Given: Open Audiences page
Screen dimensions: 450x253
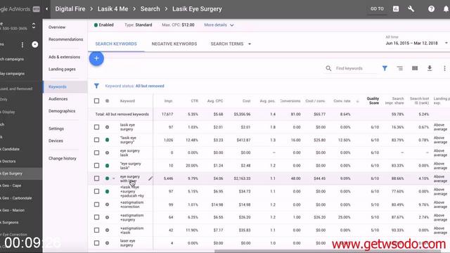Looking at the screenshot, I should click(58, 99).
